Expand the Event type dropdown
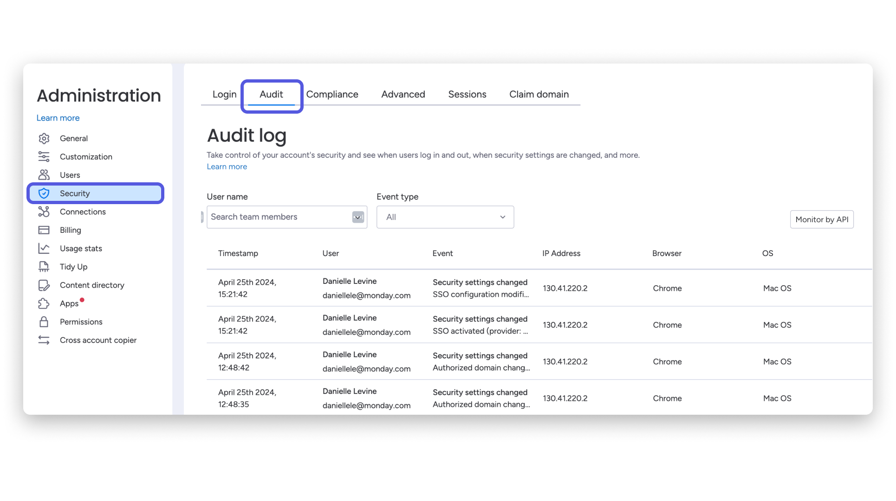 pos(503,217)
